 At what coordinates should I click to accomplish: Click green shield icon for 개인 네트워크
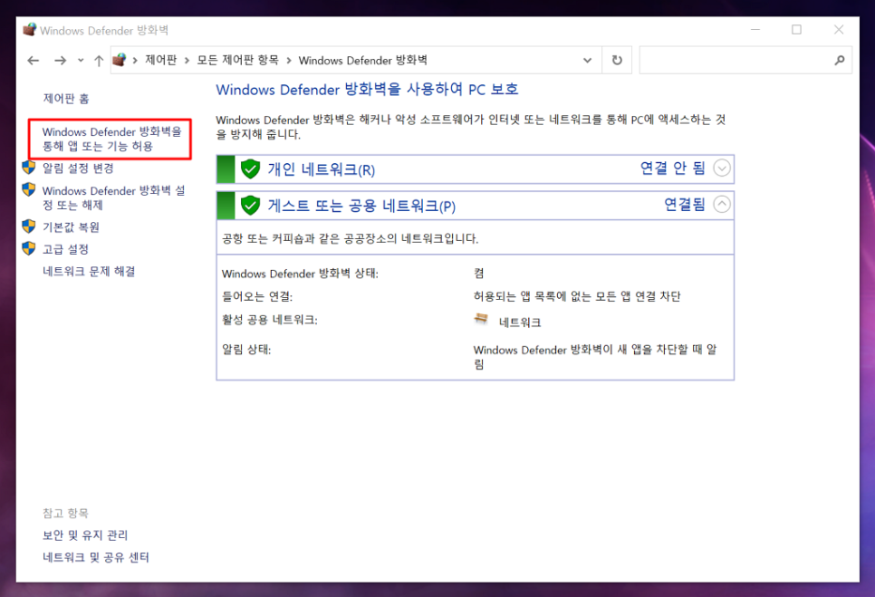tap(251, 169)
